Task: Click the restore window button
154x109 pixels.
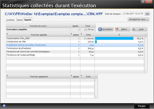Action: (x=143, y=2)
